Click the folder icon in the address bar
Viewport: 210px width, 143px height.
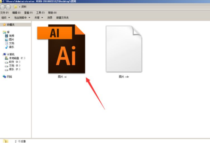(16, 7)
